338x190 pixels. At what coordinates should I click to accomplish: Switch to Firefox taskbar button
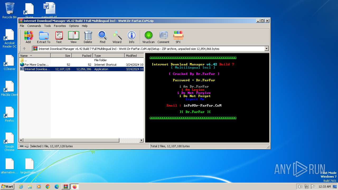[75, 187]
